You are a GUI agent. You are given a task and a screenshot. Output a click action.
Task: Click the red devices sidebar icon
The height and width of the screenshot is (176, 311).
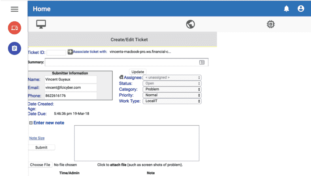click(15, 28)
